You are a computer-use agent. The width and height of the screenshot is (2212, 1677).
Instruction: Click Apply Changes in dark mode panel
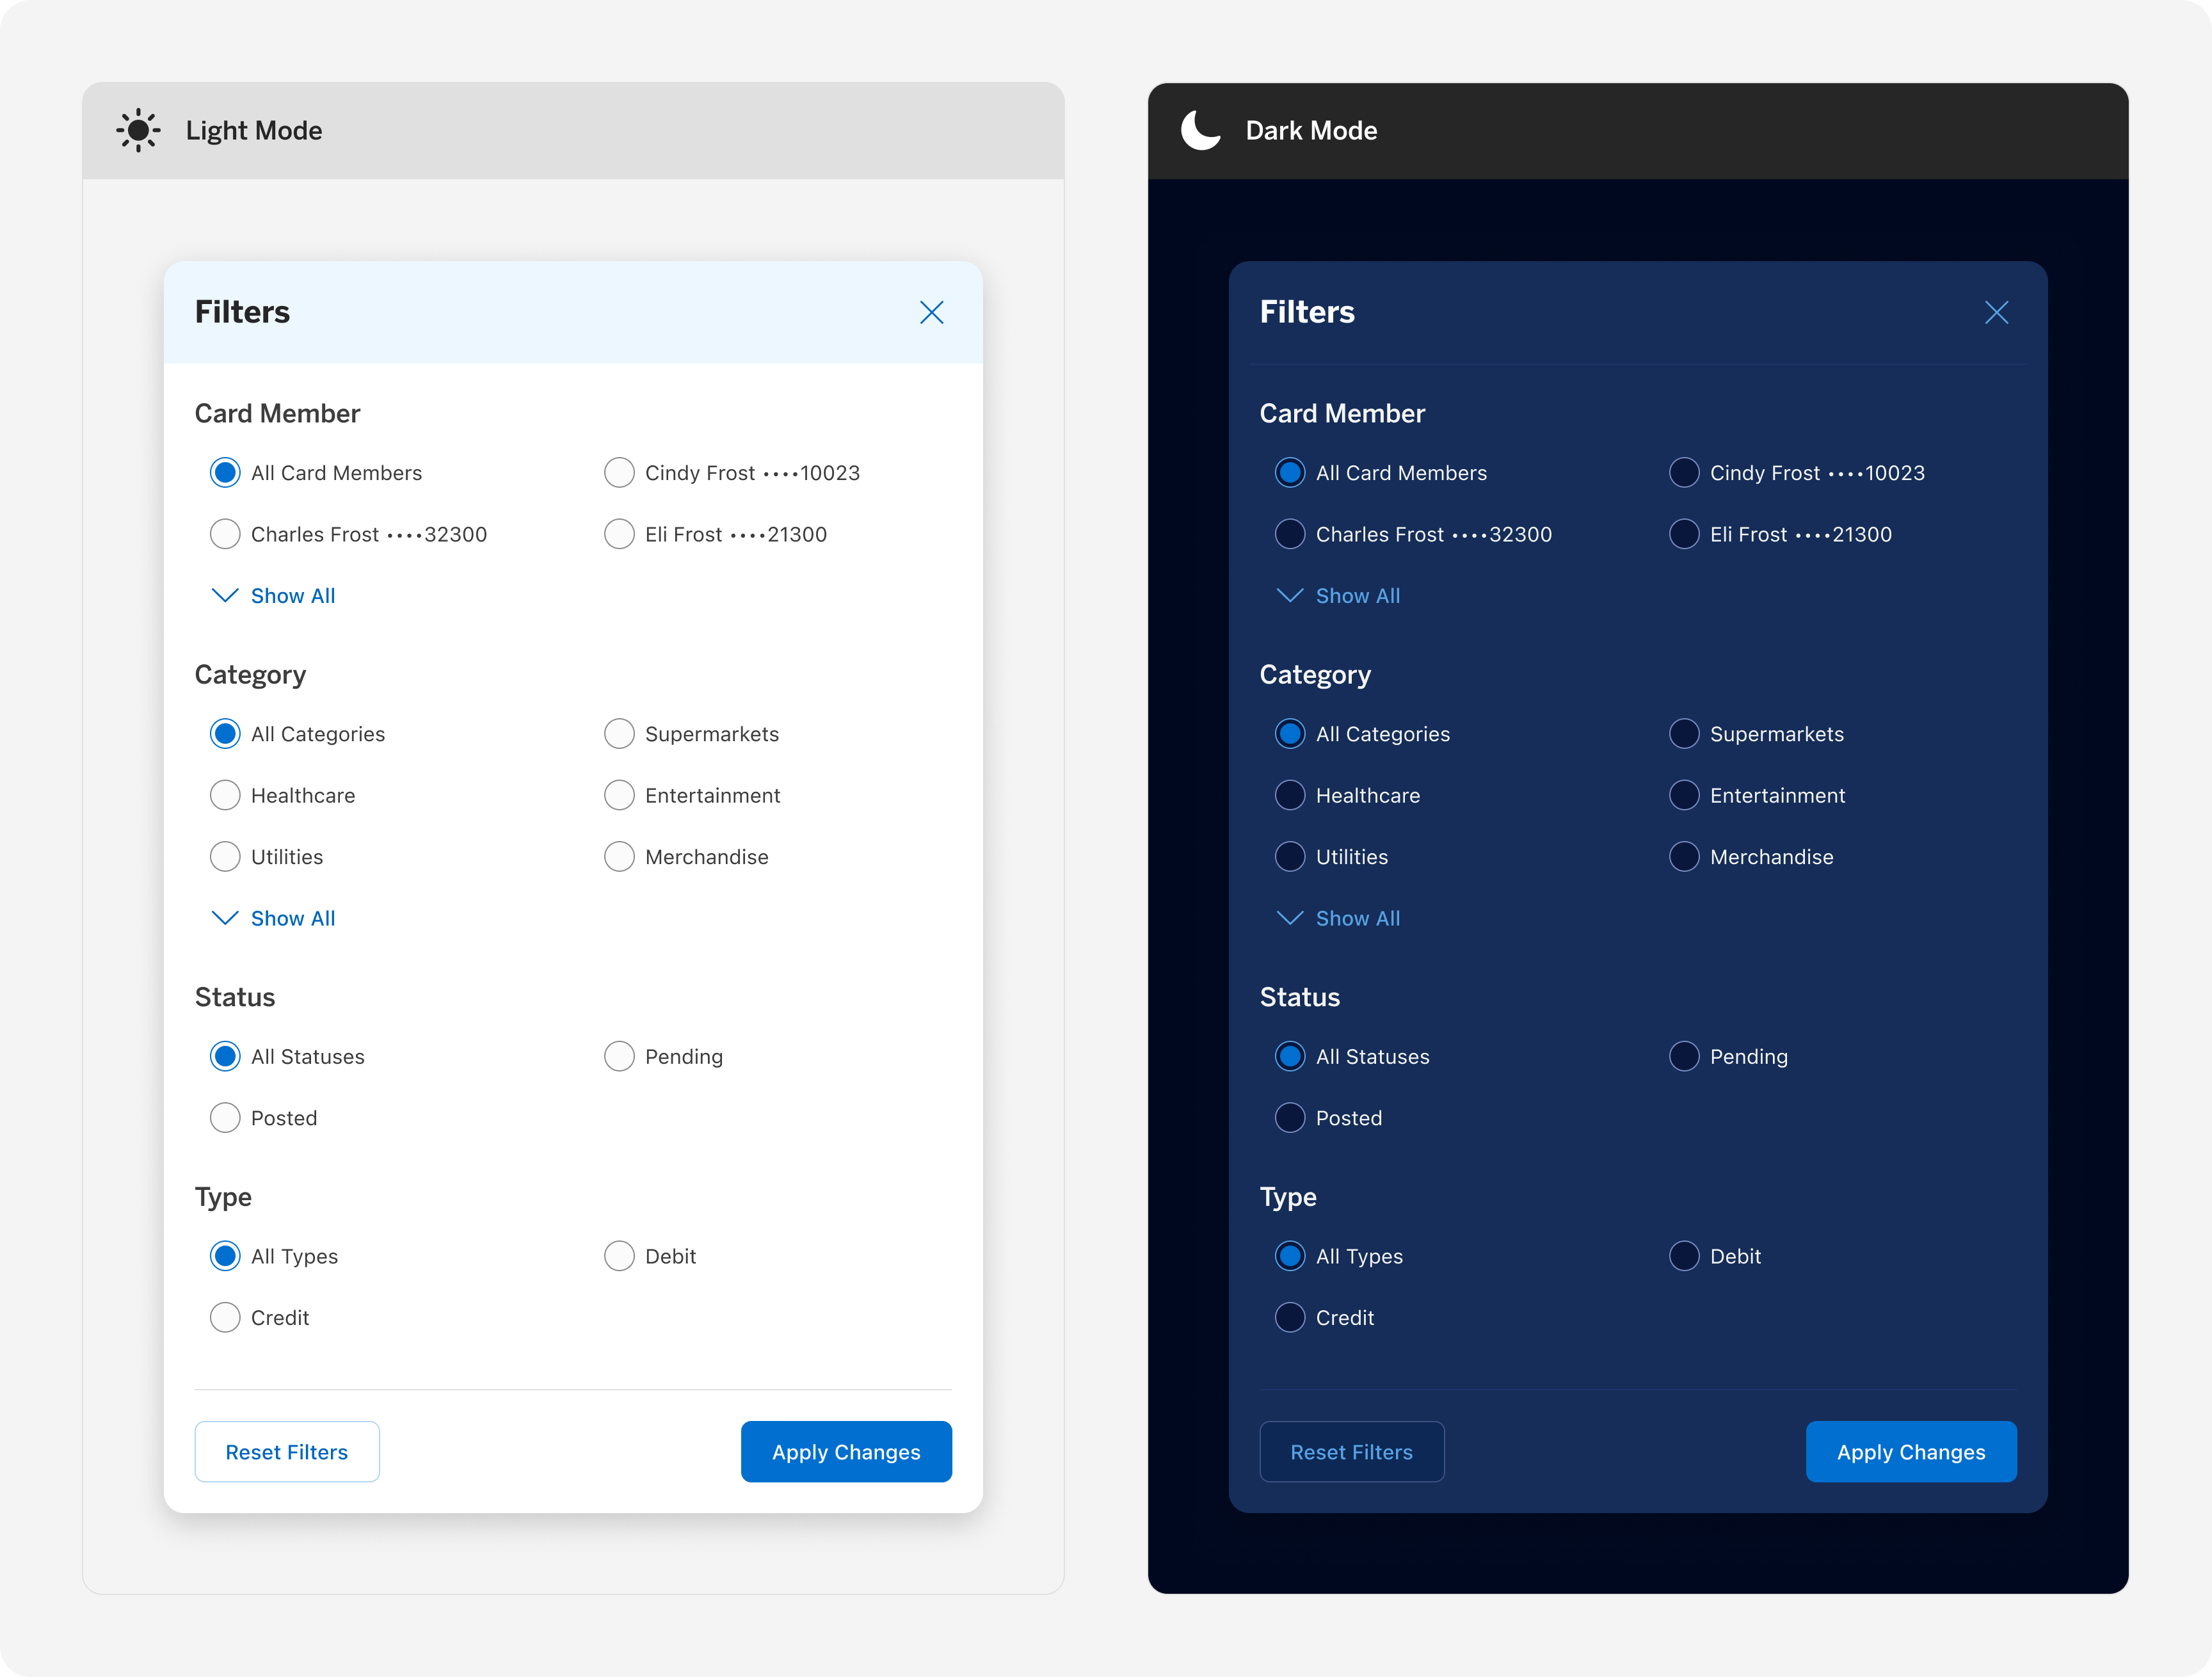1911,1452
